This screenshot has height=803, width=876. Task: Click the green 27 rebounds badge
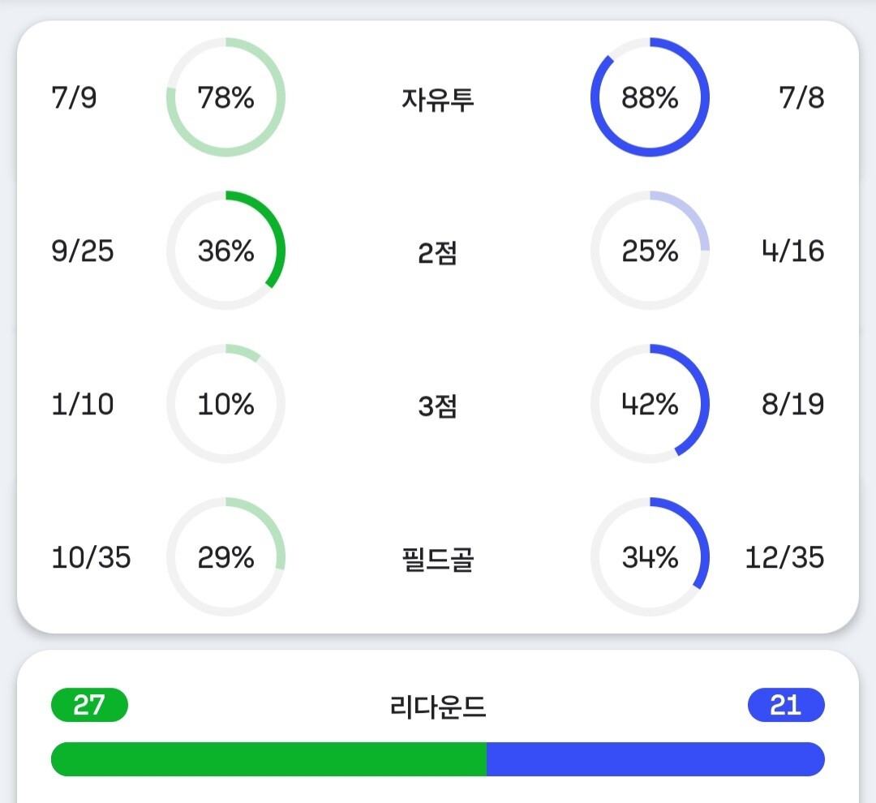[x=89, y=705]
